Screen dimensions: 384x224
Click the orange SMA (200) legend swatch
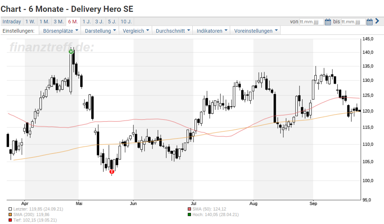coord(10,215)
